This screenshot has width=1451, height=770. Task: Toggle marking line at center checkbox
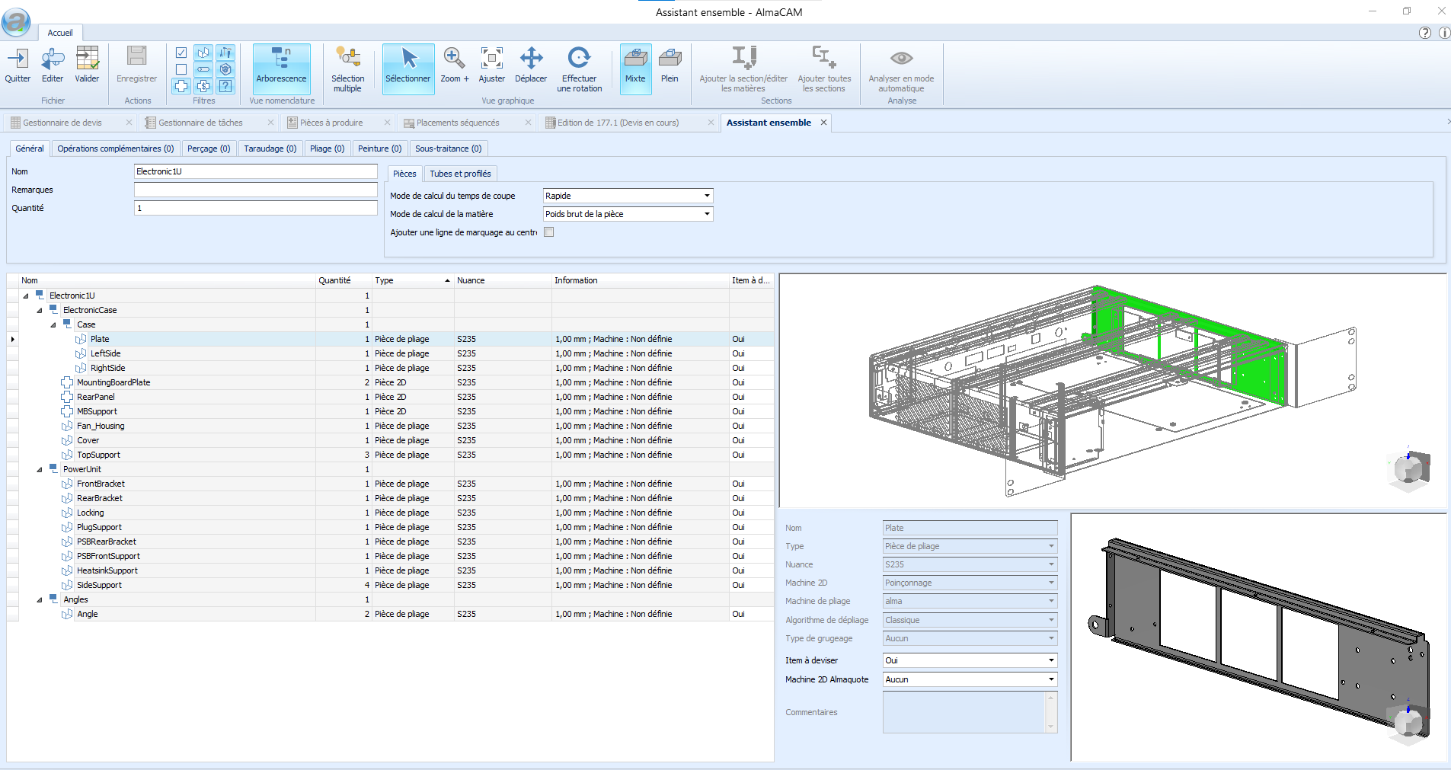pos(549,232)
